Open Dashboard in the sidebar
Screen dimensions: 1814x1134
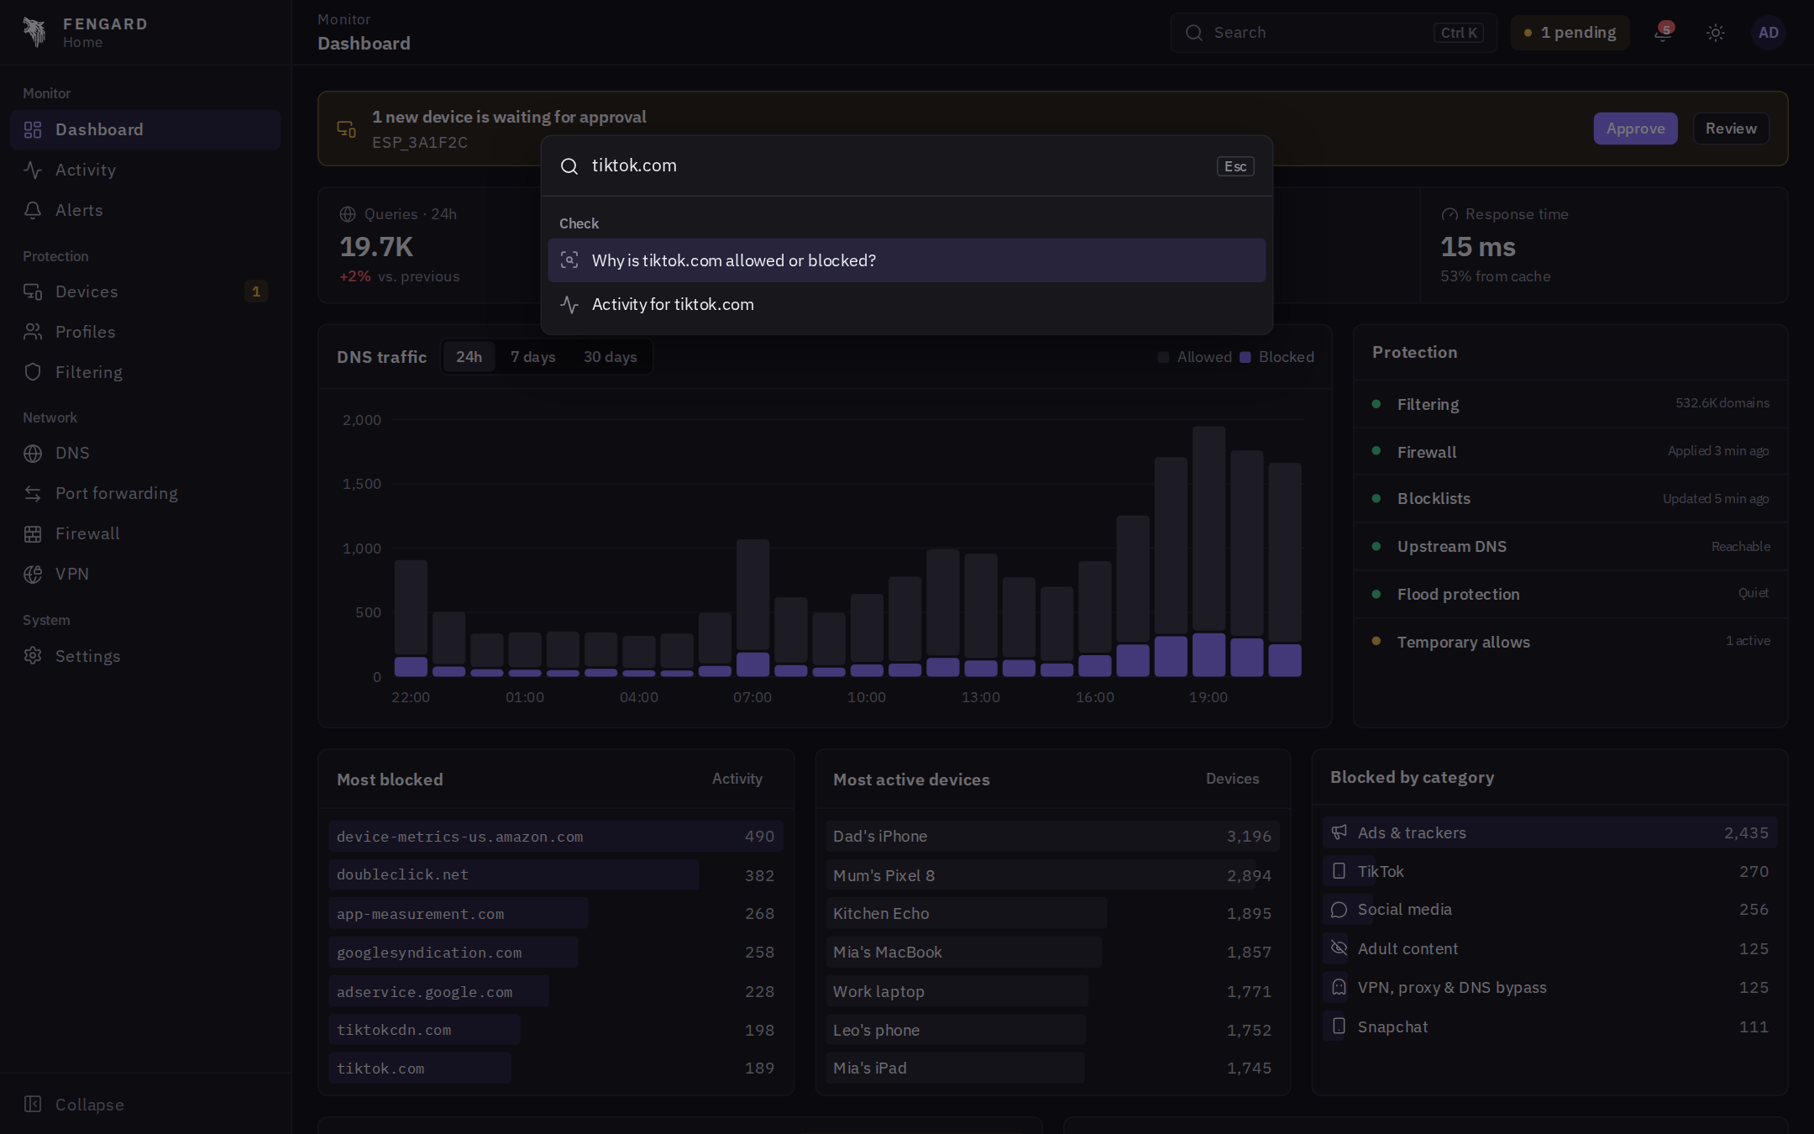click(146, 129)
